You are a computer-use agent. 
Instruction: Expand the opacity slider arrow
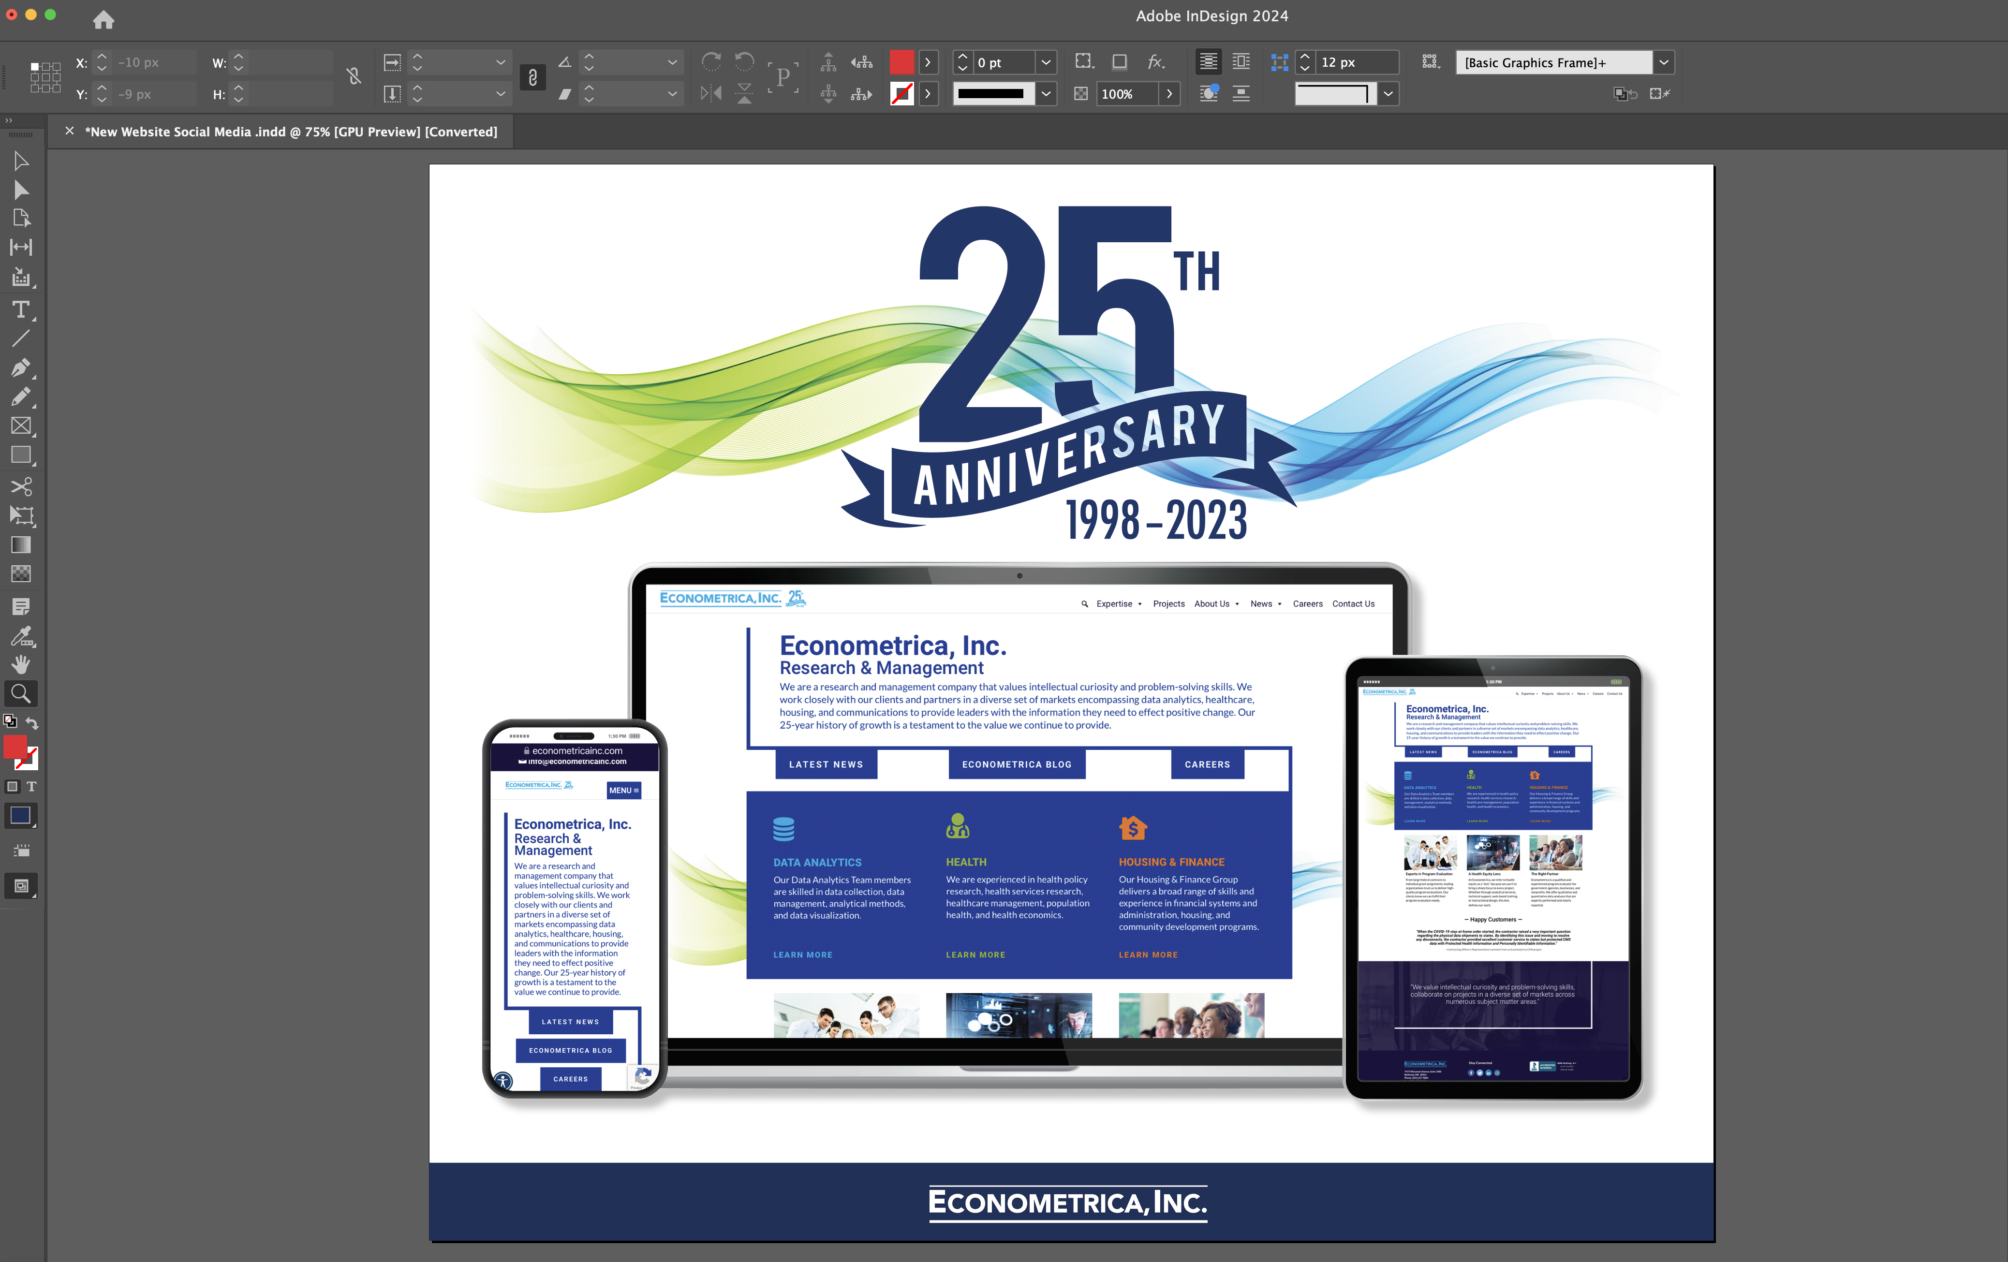pyautogui.click(x=1170, y=94)
